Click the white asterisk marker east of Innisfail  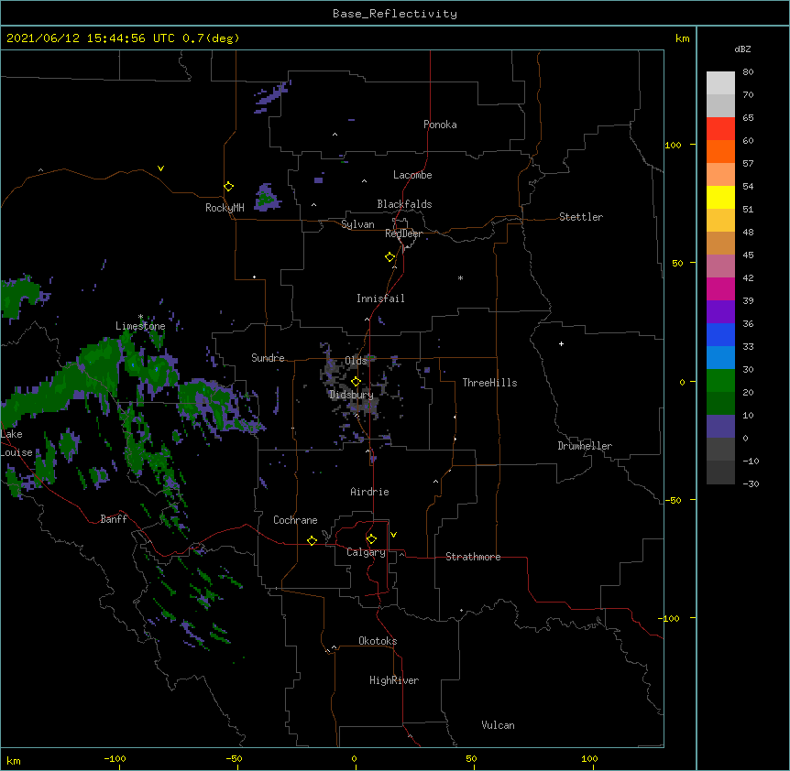tap(460, 277)
